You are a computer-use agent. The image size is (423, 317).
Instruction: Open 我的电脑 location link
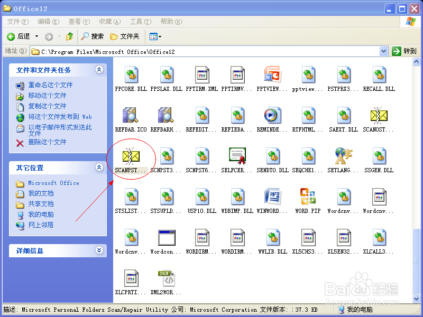point(41,215)
